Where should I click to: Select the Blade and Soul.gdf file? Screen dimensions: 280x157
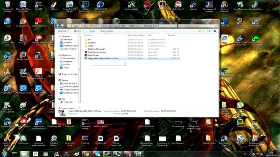click(x=132, y=49)
